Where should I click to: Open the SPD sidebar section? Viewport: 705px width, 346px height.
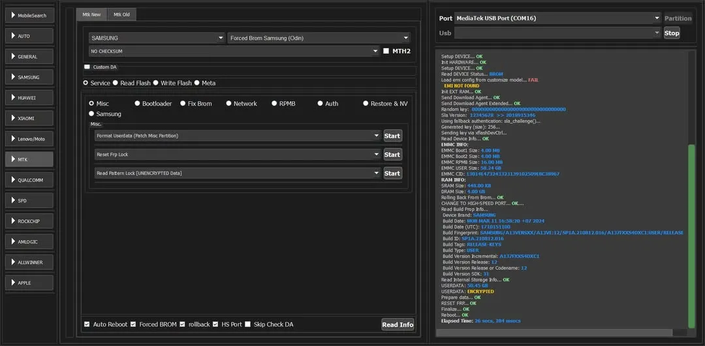[29, 200]
